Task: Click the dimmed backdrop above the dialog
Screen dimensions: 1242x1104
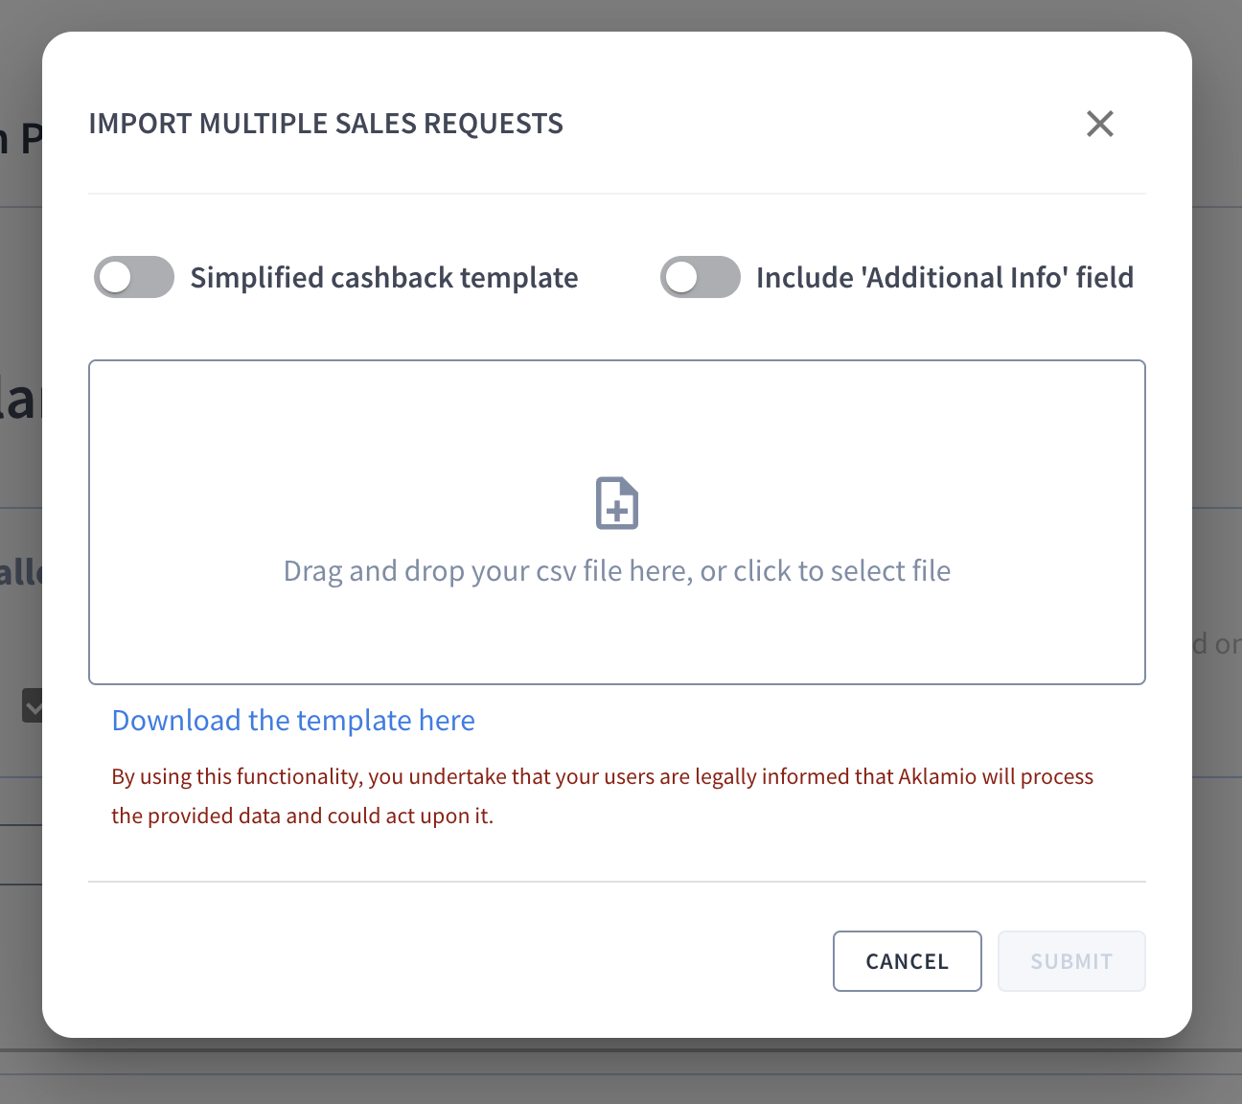Action: tap(621, 14)
